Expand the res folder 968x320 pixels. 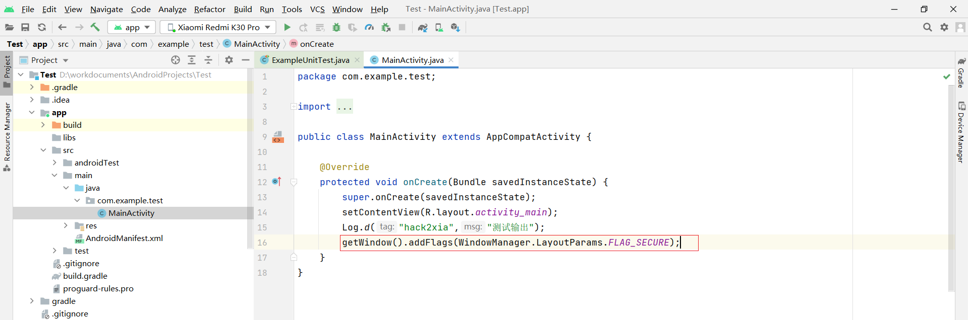pos(66,225)
